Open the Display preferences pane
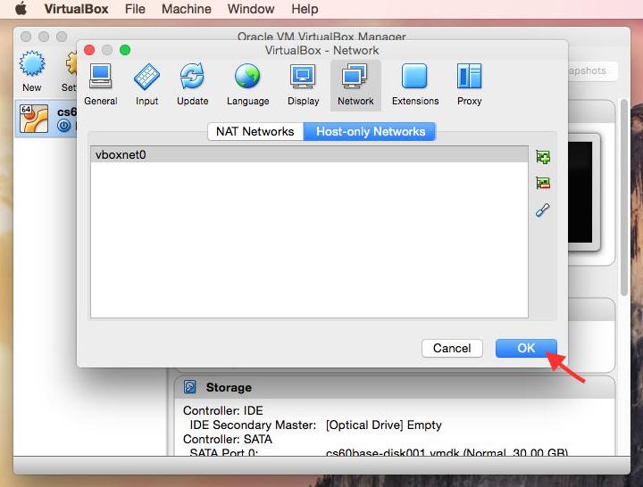643x487 pixels. point(303,85)
